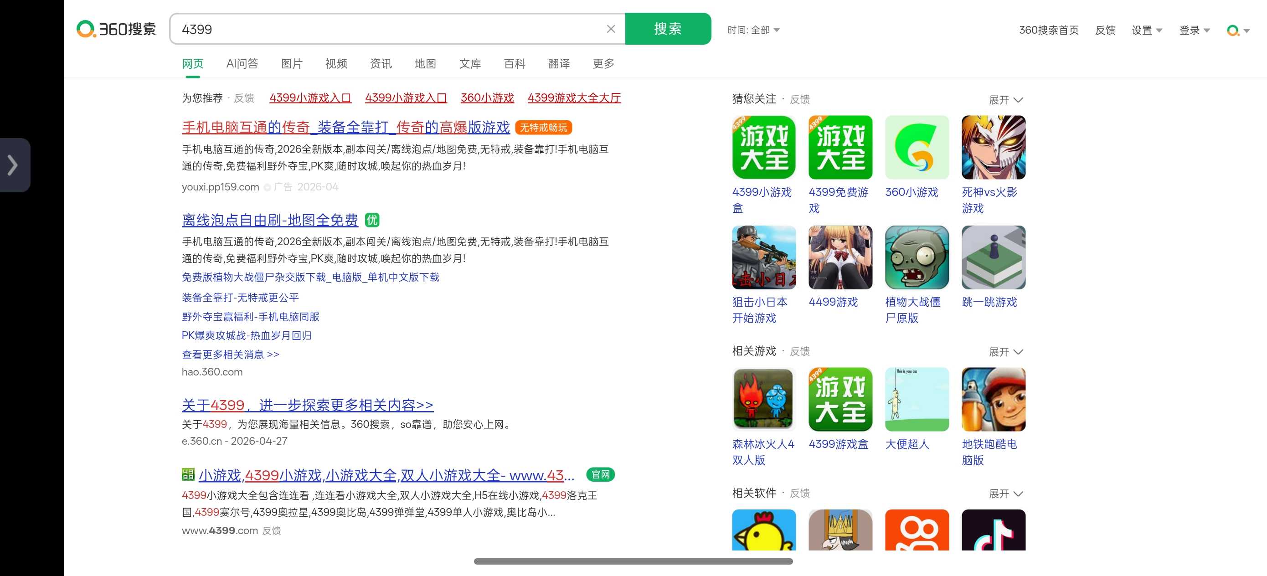Open the 植物大战僵尸原版 zombie icon

(x=917, y=257)
